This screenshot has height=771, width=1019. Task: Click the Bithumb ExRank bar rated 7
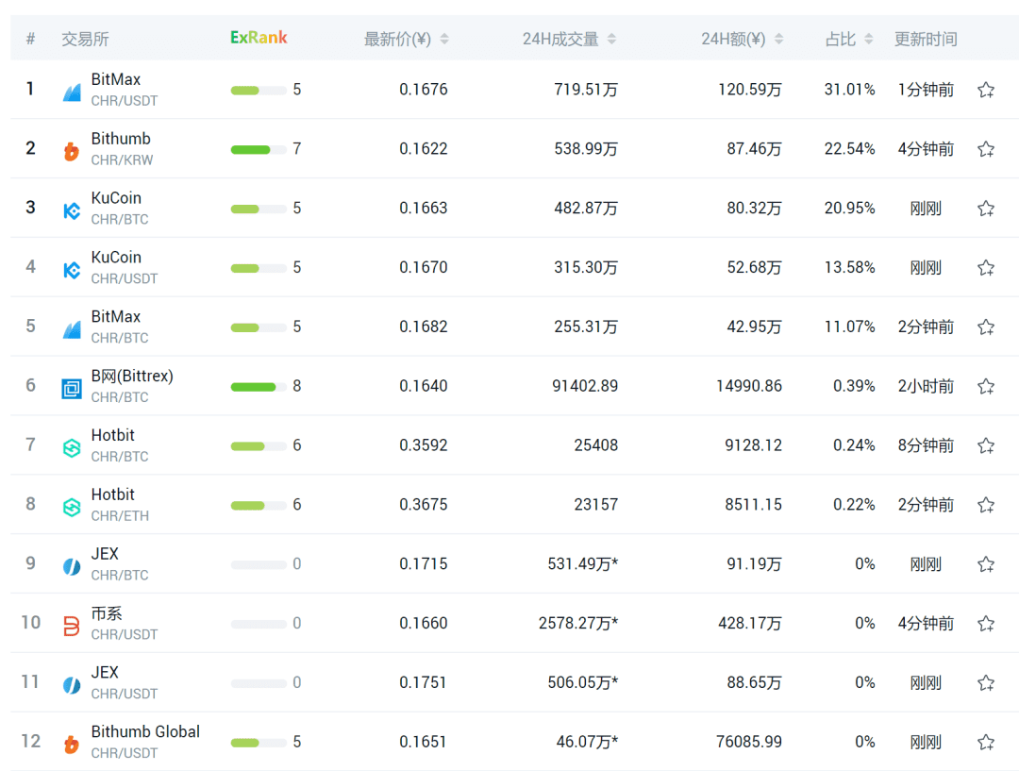(x=259, y=149)
